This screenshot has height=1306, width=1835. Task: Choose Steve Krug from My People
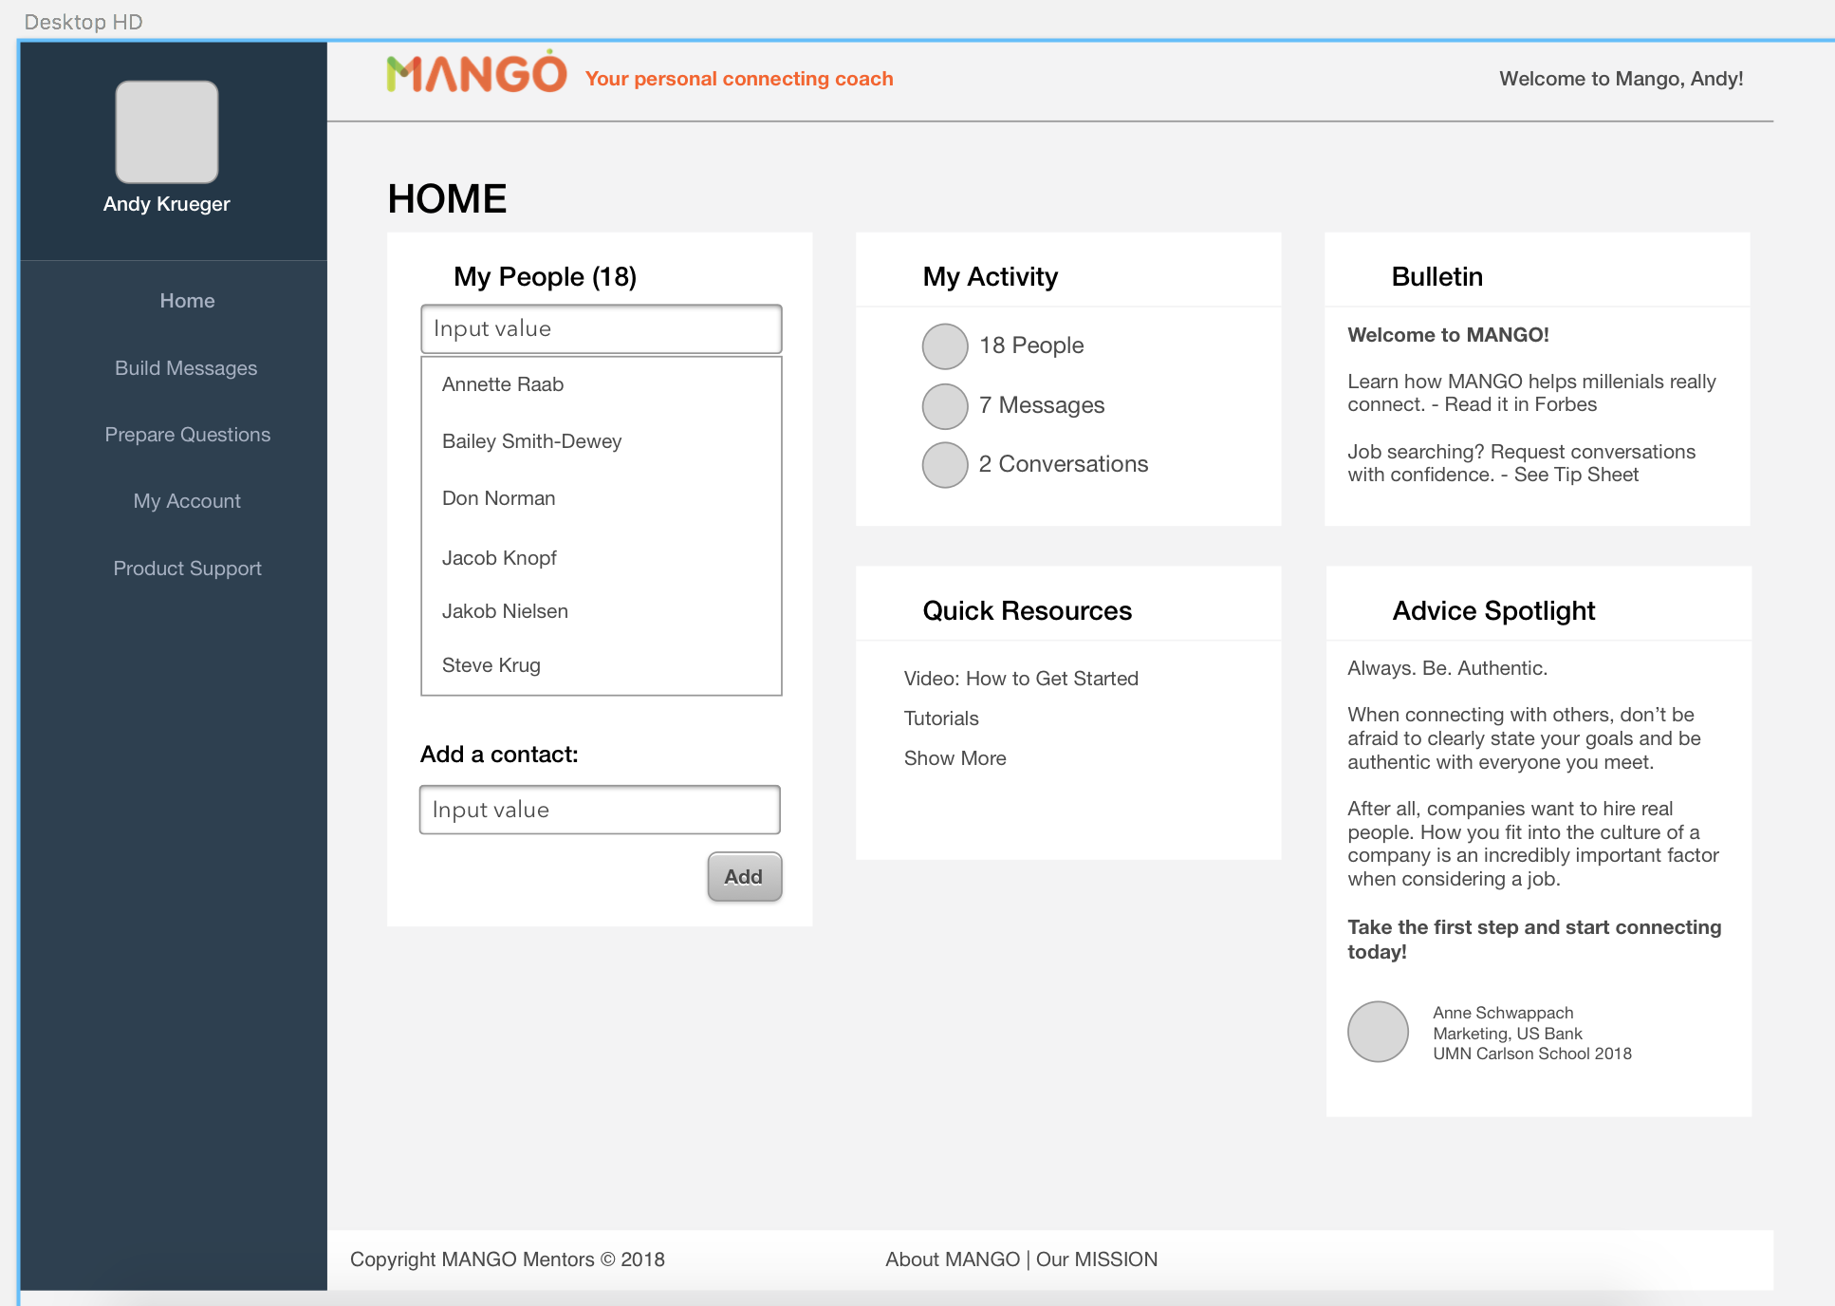(491, 665)
